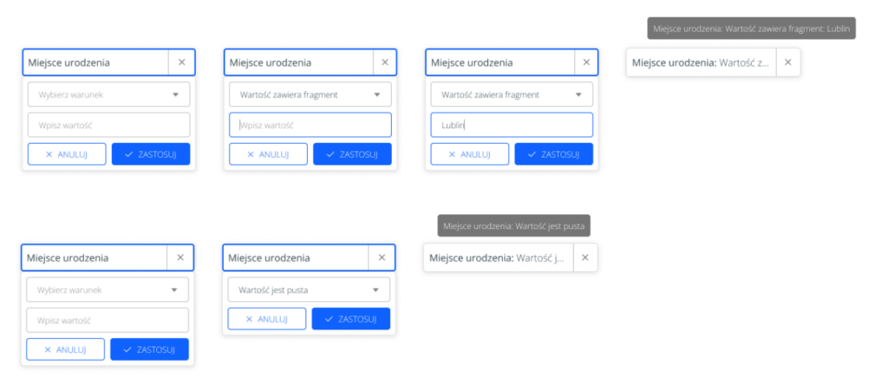Click 'Wpisz wartość' field in the lower-row filter
This screenshot has height=378, width=888.
[x=107, y=320]
